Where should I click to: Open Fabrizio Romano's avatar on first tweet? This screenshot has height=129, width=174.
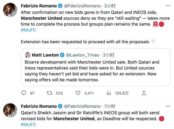[x=10, y=10]
